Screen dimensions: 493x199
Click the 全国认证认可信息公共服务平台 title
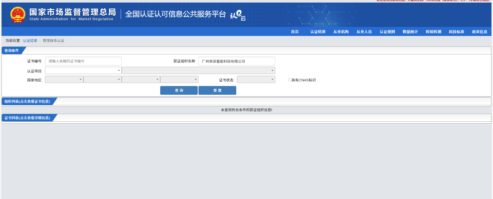click(176, 14)
